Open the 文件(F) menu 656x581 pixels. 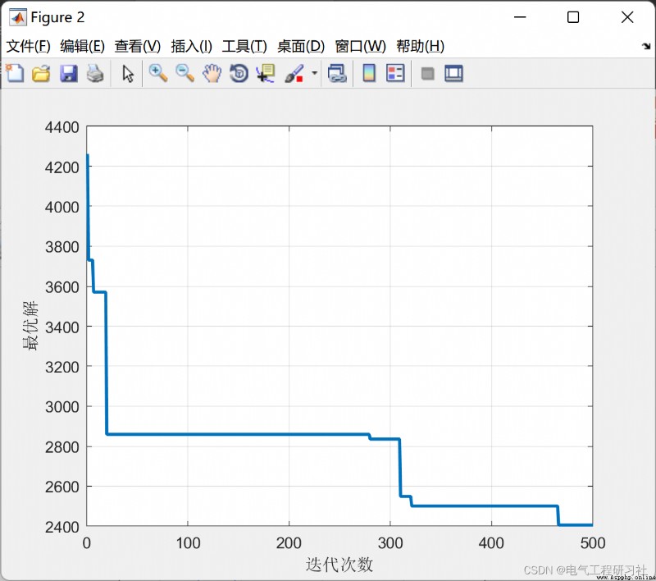28,46
